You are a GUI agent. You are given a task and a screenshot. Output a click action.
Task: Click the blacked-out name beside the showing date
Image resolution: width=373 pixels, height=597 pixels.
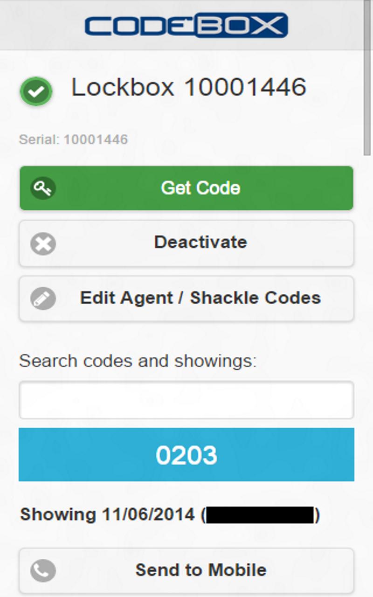(260, 515)
